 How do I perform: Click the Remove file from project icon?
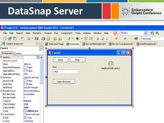(60, 39)
